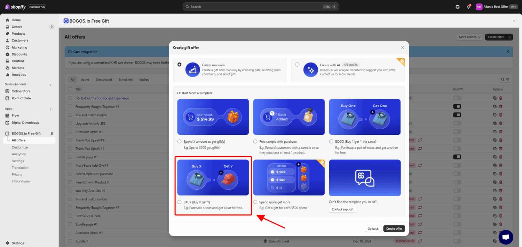The height and width of the screenshot is (247, 522).
Task: Switch to the Deactivated offers tab
Action: tap(104, 80)
